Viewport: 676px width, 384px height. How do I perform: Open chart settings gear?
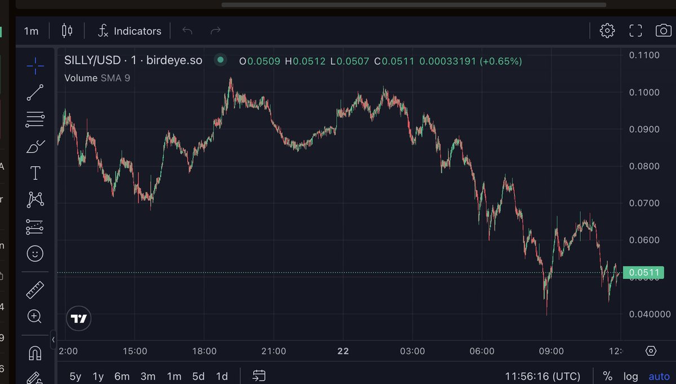607,31
